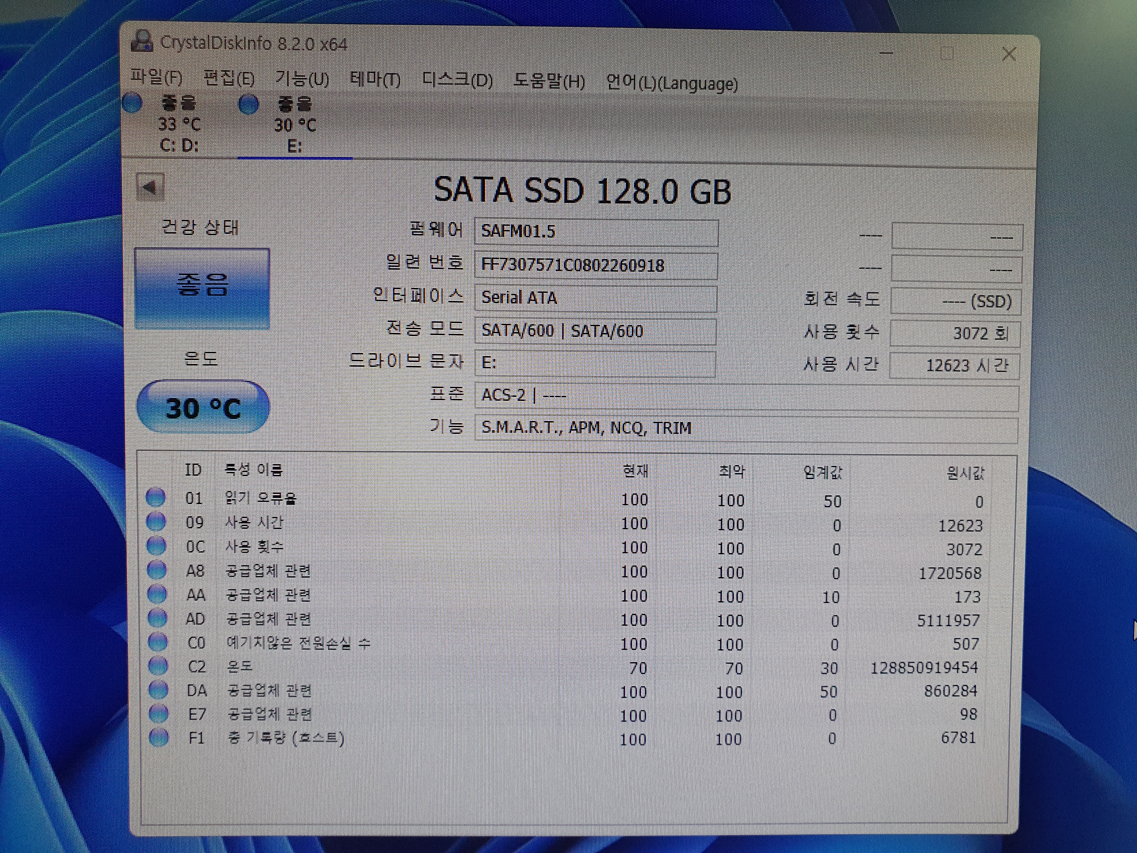Image resolution: width=1137 pixels, height=853 pixels.
Task: Click the 임계값 column header
Action: click(x=822, y=472)
